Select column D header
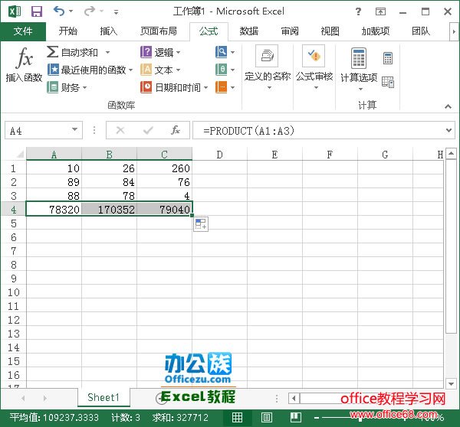 (x=219, y=155)
